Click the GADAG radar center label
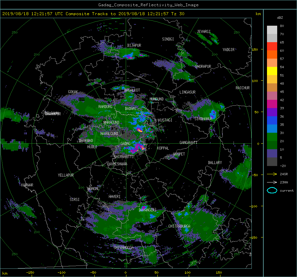 click(125, 144)
